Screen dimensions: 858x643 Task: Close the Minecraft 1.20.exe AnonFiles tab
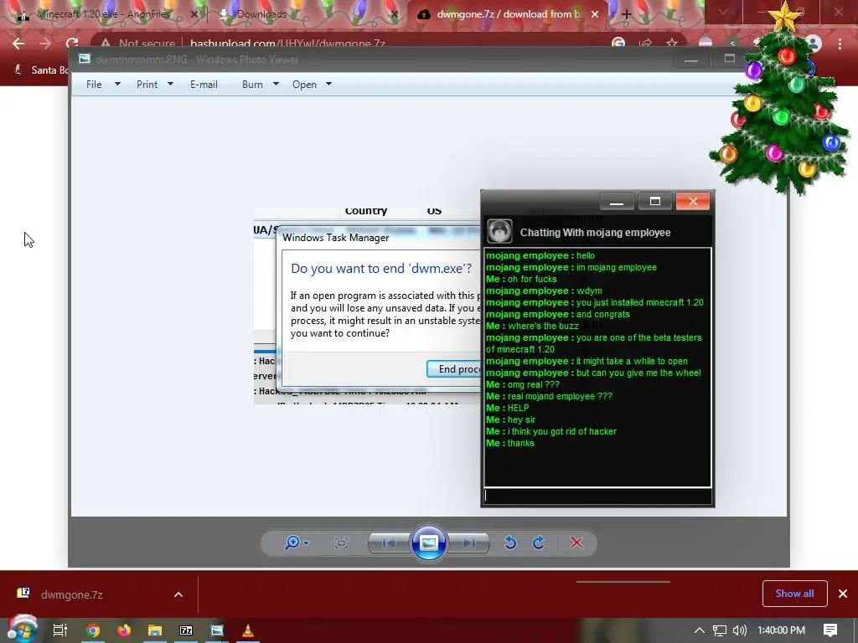[194, 15]
